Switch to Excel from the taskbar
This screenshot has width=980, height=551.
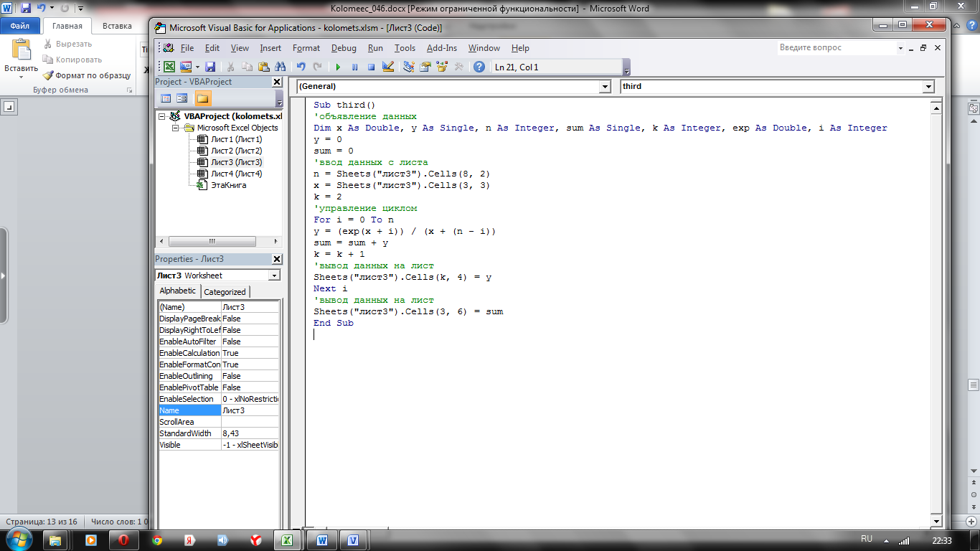[x=287, y=540]
